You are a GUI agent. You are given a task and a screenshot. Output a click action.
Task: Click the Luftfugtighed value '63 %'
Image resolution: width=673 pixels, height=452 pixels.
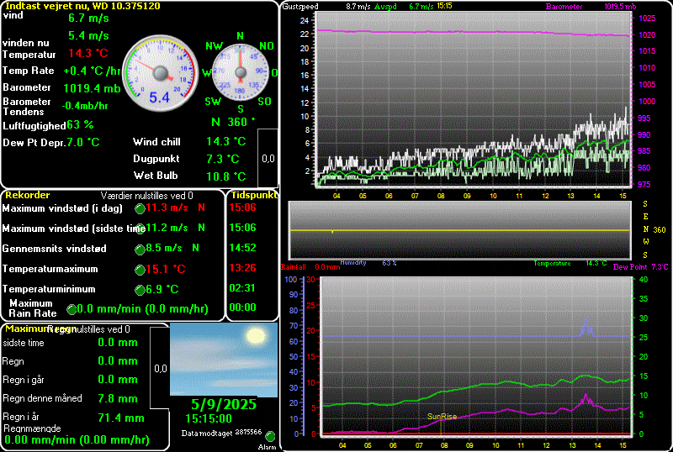coord(80,125)
